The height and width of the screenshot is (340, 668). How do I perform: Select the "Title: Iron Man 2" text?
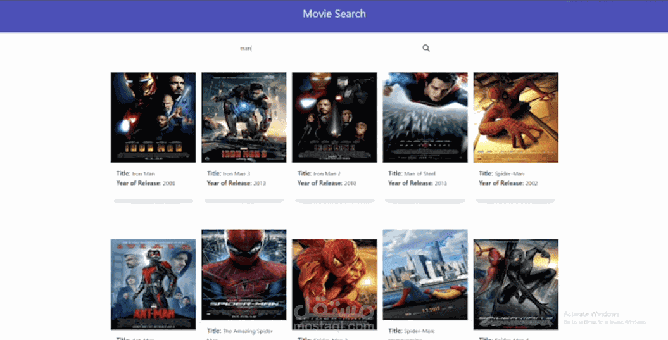[x=319, y=173]
